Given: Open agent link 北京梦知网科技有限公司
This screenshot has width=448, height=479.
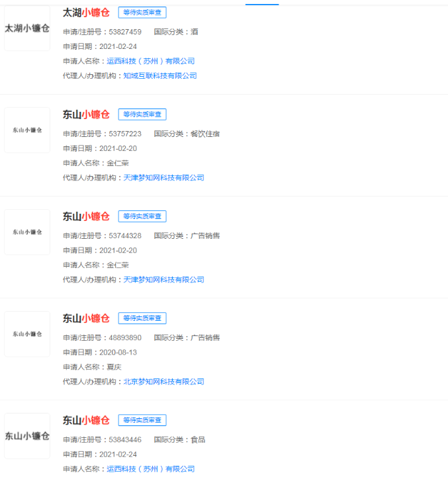Looking at the screenshot, I should click(x=164, y=382).
